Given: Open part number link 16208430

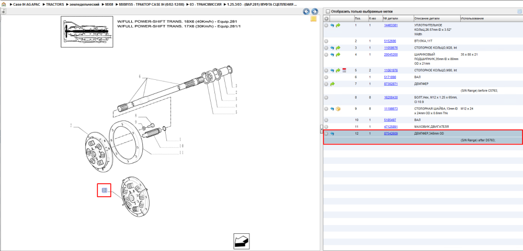Looking at the screenshot, I should tap(391, 98).
